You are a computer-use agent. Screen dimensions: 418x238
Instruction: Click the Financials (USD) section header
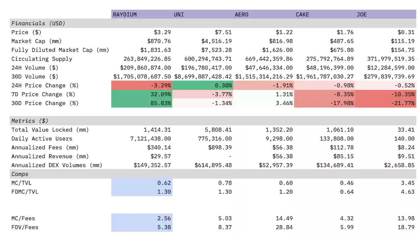tap(38, 23)
